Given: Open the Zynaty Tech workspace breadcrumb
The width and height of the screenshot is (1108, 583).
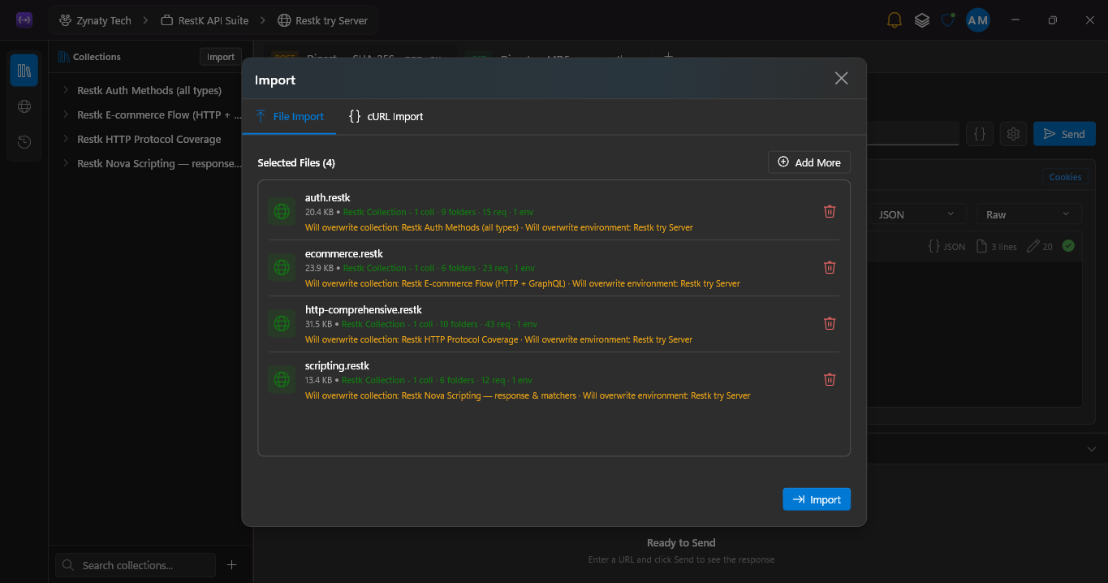Looking at the screenshot, I should pyautogui.click(x=95, y=20).
